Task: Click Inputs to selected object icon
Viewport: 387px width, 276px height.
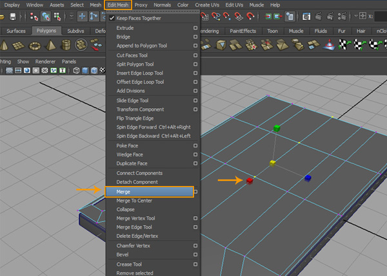Action: 268,17
